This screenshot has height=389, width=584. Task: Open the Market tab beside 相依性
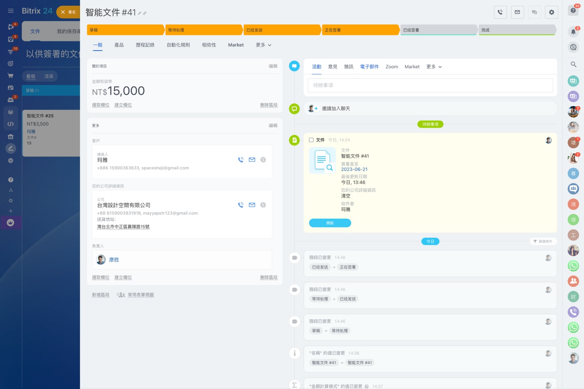[x=236, y=45]
